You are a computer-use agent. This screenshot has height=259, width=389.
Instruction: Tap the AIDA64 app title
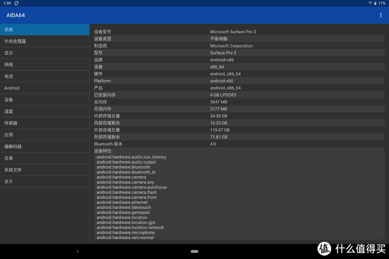click(x=15, y=15)
